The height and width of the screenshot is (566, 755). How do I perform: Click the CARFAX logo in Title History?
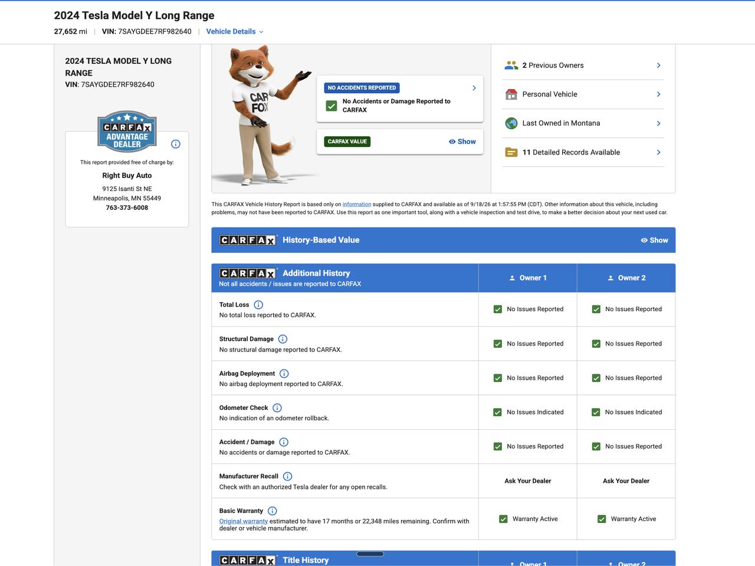[x=248, y=560]
